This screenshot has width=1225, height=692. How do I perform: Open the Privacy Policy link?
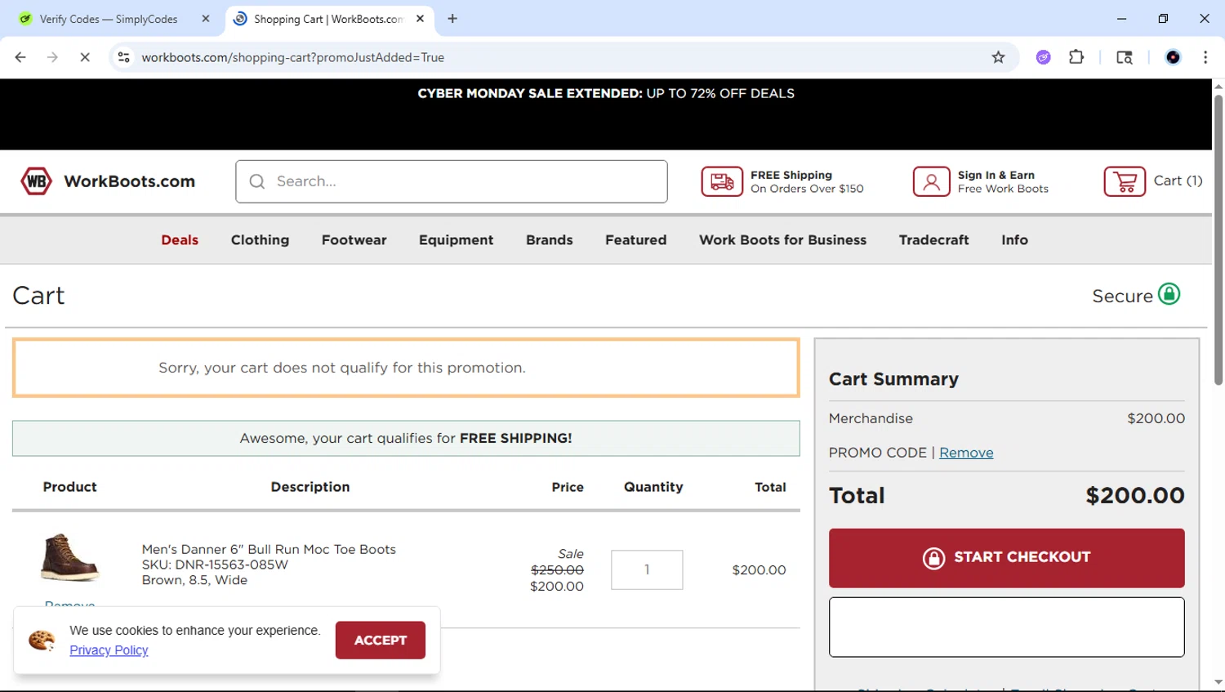point(109,650)
